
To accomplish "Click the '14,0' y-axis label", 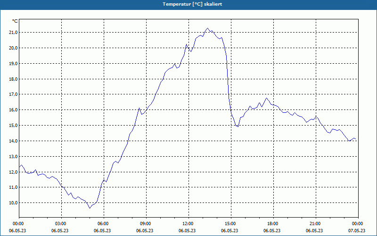I will (x=14, y=141).
